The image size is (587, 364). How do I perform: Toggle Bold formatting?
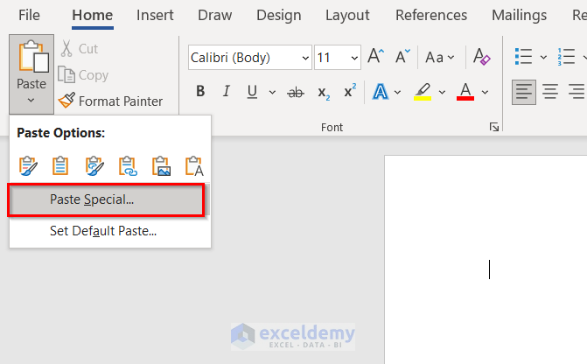(200, 92)
